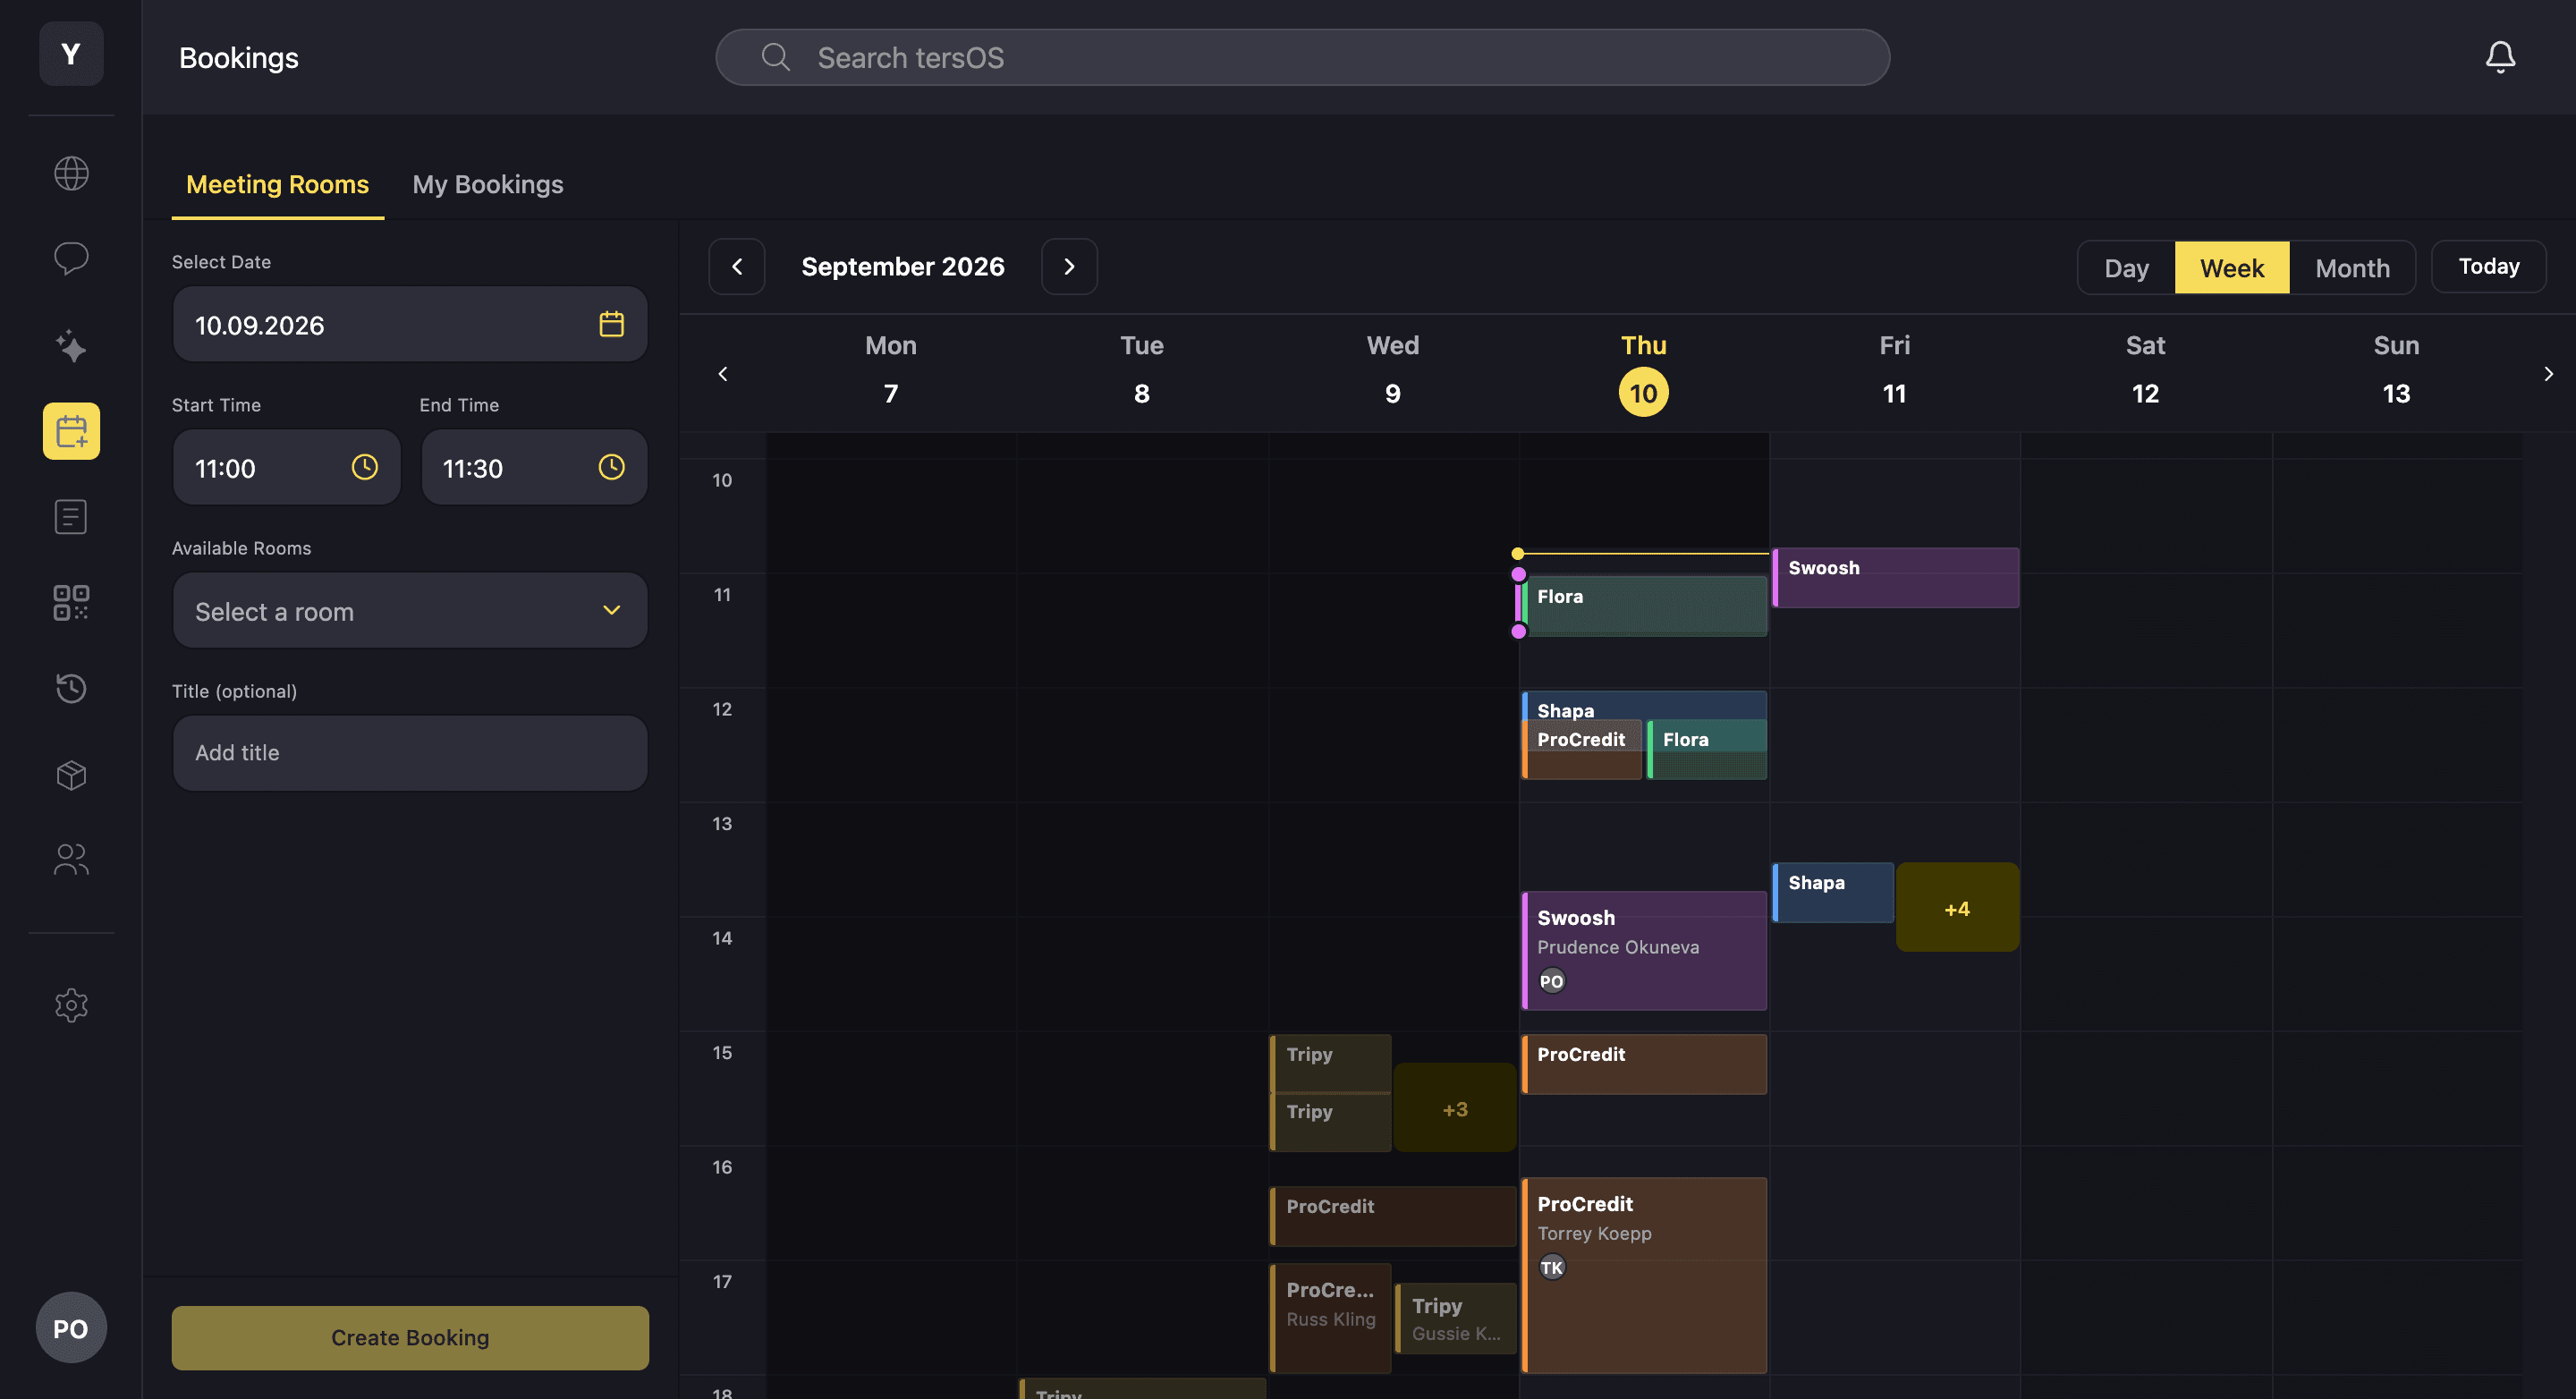Open Wednesday's first Tripy booking at 15
The height and width of the screenshot is (1399, 2576).
click(x=1331, y=1064)
